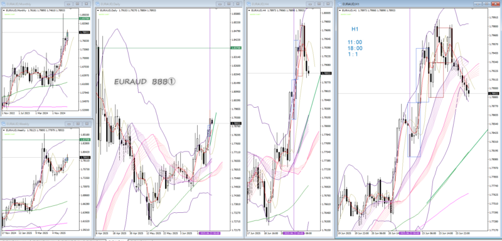The width and height of the screenshot is (502, 241).
Task: Select the blue 'H1' text label
Action: (355, 29)
